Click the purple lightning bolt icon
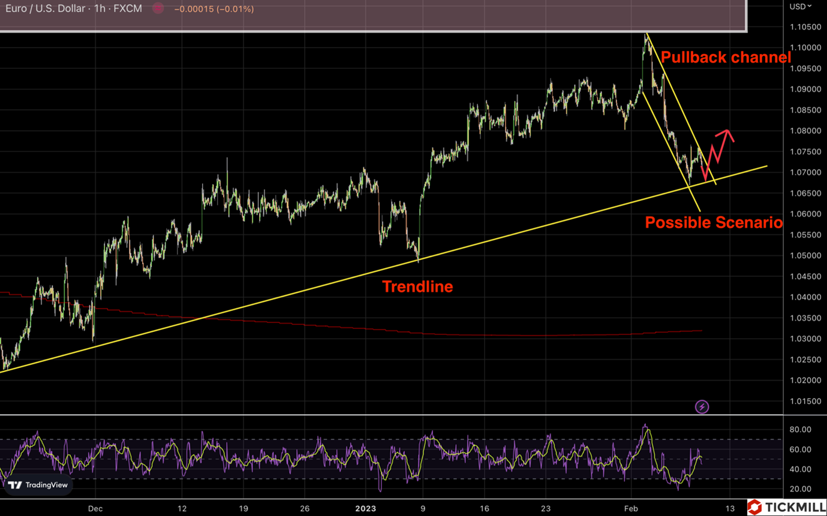827x516 pixels. (702, 407)
